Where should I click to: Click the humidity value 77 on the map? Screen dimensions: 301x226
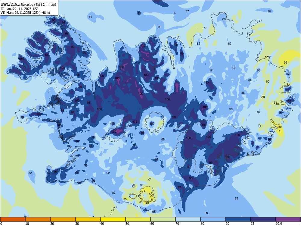pyautogui.click(x=205, y=28)
